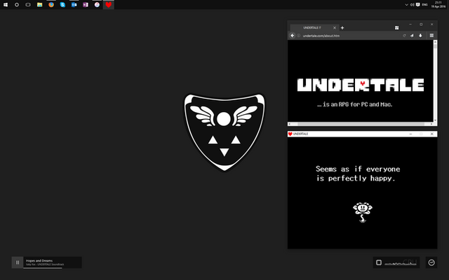Close the browser window
This screenshot has height=280, width=449.
(432, 24)
